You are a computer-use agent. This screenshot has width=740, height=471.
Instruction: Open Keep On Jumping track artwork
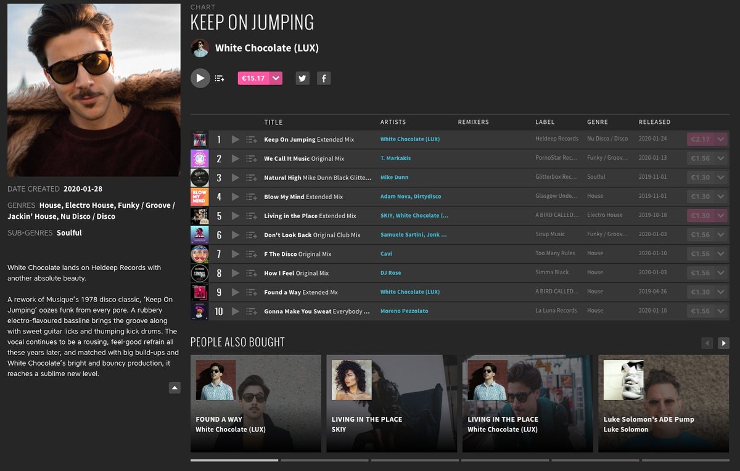pos(199,139)
